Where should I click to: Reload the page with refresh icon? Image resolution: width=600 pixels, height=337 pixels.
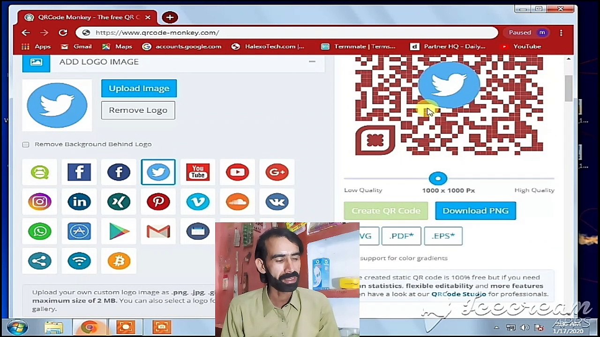63,33
